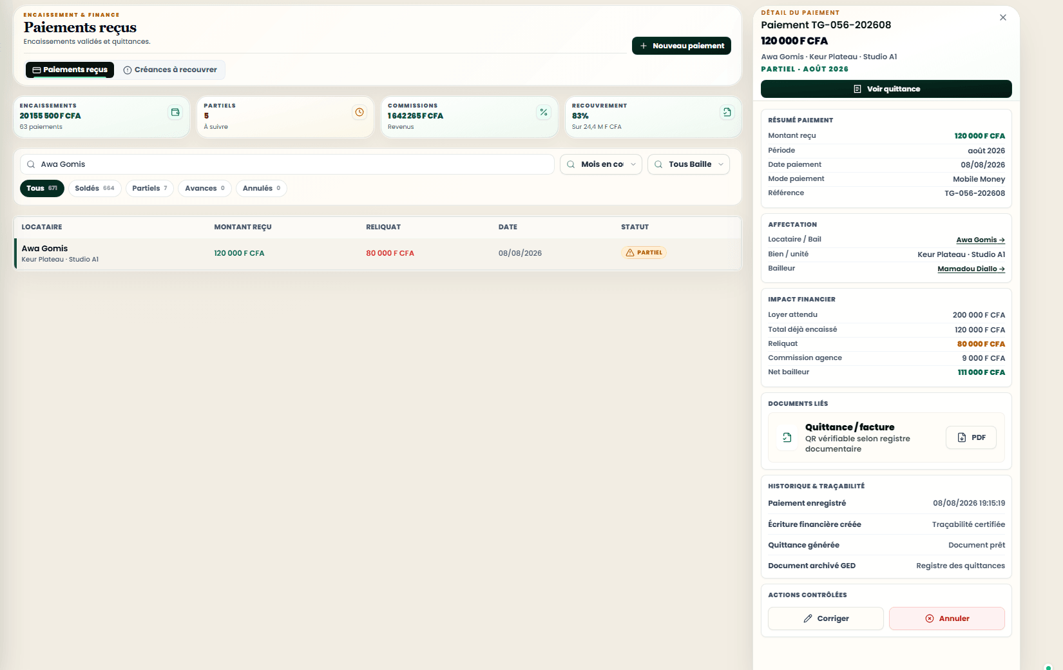The image size is (1063, 670).
Task: Click the Reliquat column header
Action: click(x=383, y=227)
